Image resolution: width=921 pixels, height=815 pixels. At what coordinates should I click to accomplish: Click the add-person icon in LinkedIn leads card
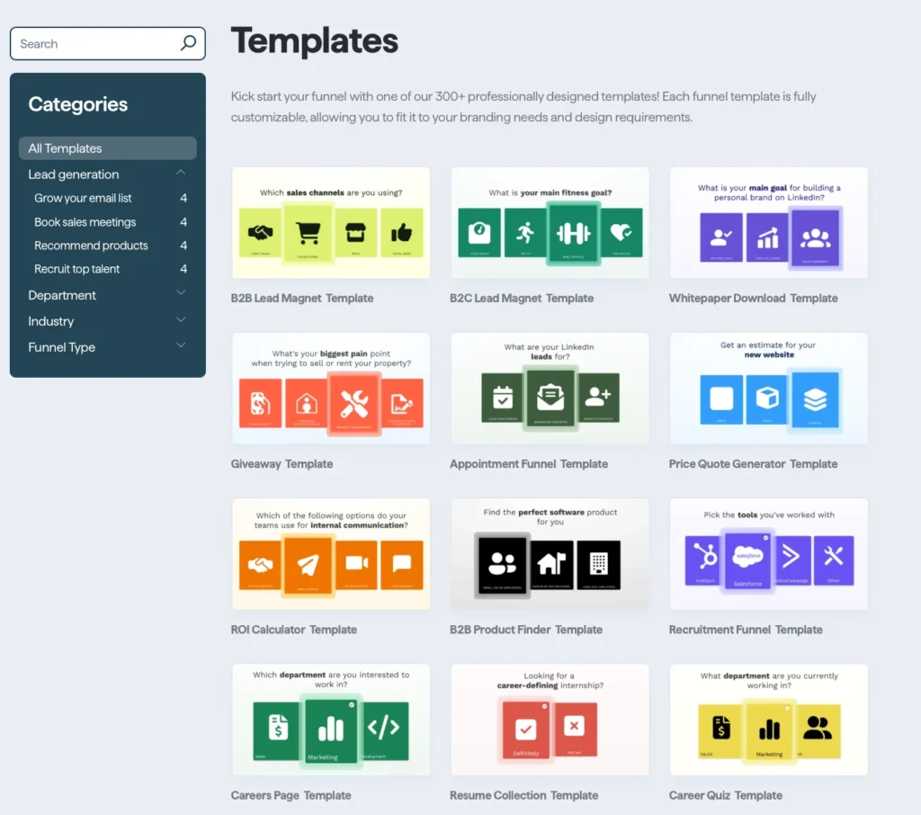[598, 398]
